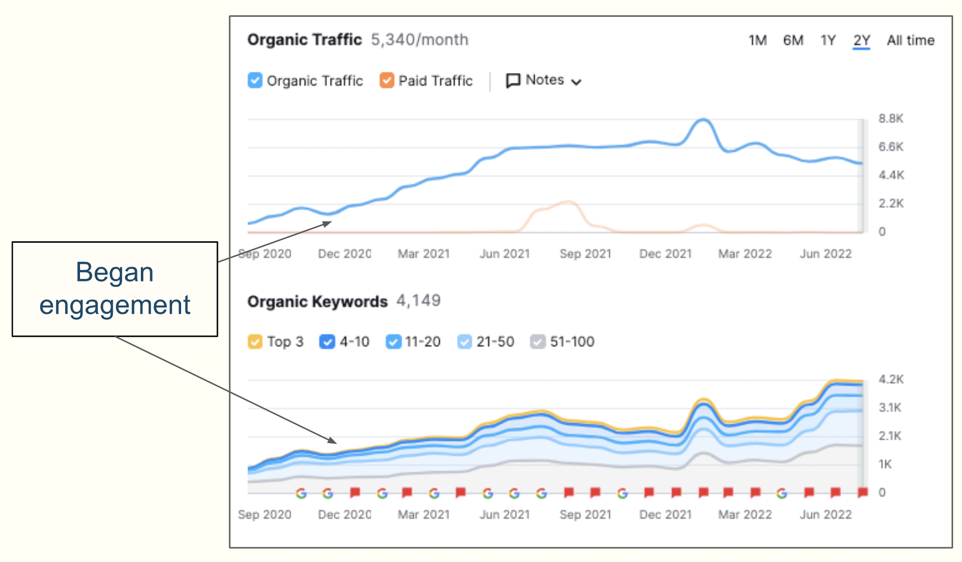Viewport: 962px width, 562px height.
Task: Toggle the Paid Traffic checkbox
Action: pos(387,80)
